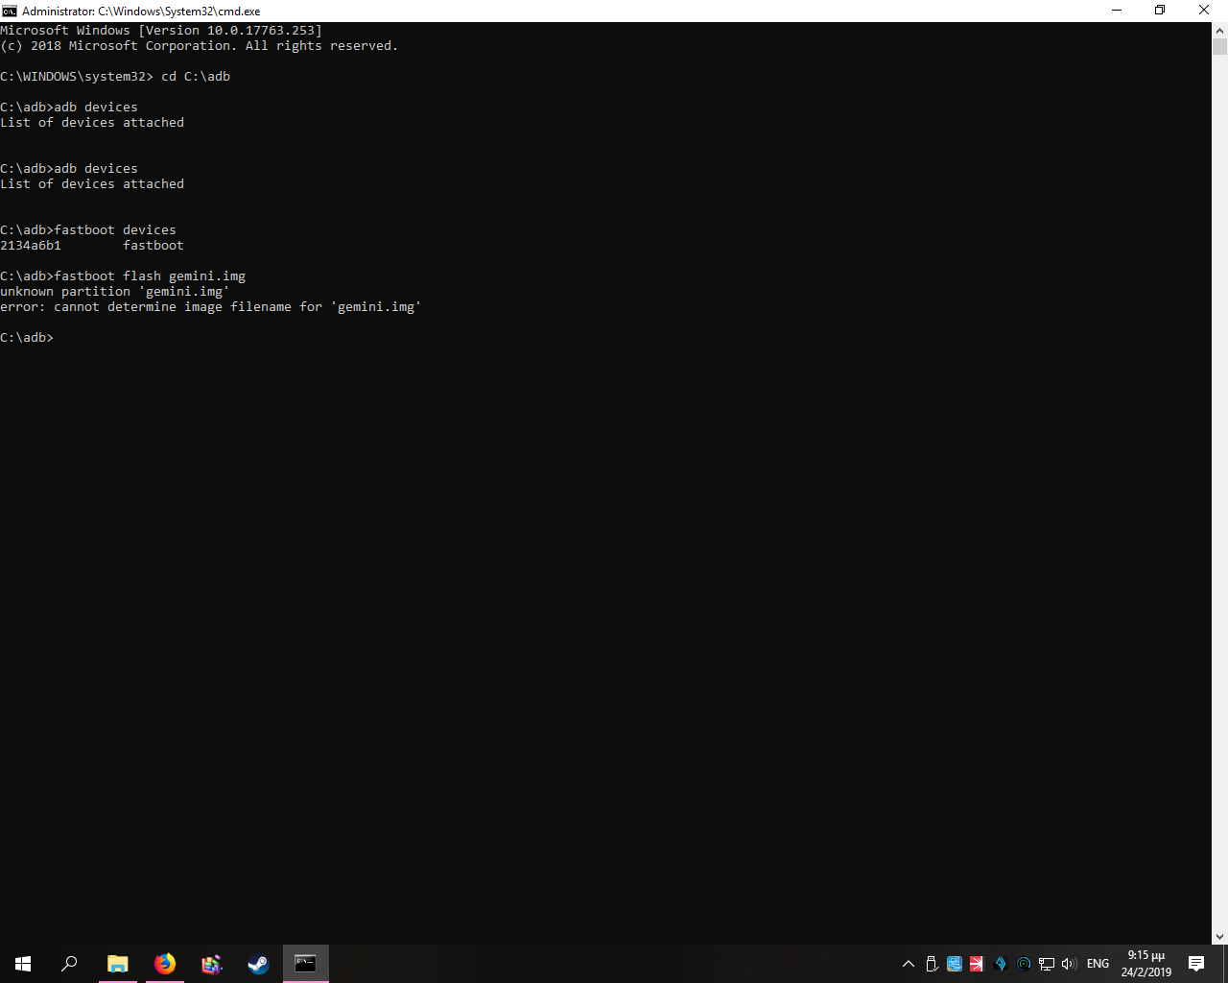The image size is (1228, 983).
Task: Click the scrollbar up arrow
Action: 1219,30
